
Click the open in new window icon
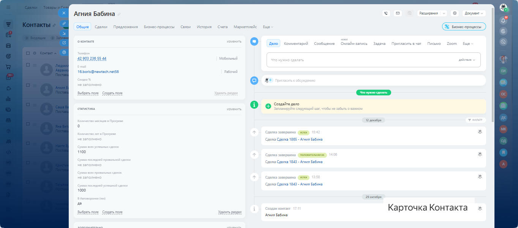(x=64, y=43)
